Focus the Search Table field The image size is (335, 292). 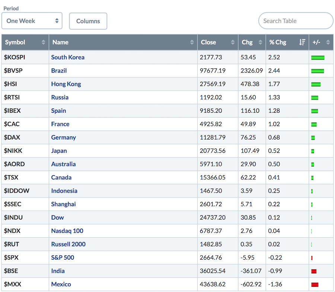296,21
